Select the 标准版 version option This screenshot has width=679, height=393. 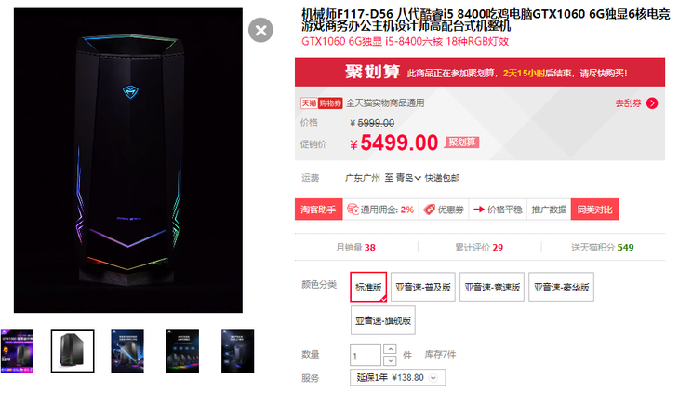click(x=368, y=287)
